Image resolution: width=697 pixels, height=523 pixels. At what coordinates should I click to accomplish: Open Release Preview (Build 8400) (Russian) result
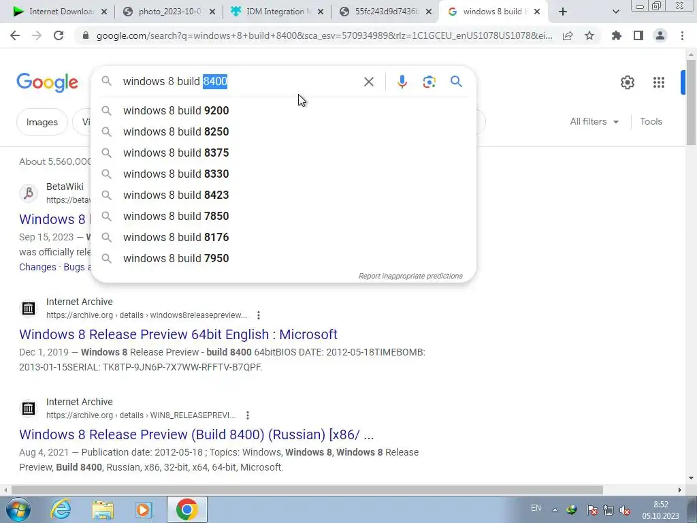(197, 434)
